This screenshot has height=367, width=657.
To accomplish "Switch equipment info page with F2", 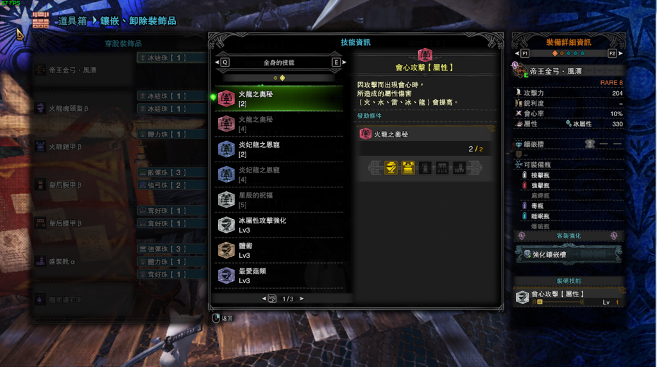I will [x=615, y=53].
